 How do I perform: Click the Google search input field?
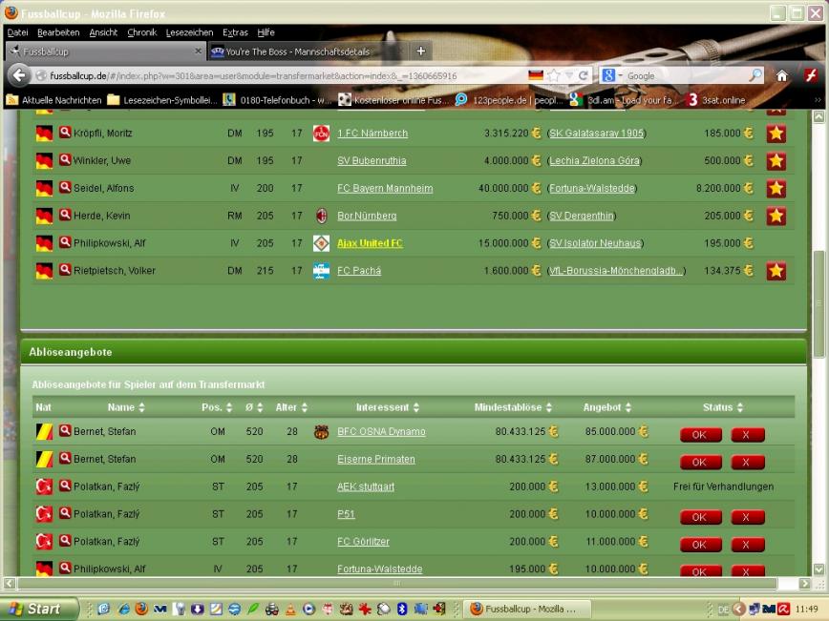683,76
